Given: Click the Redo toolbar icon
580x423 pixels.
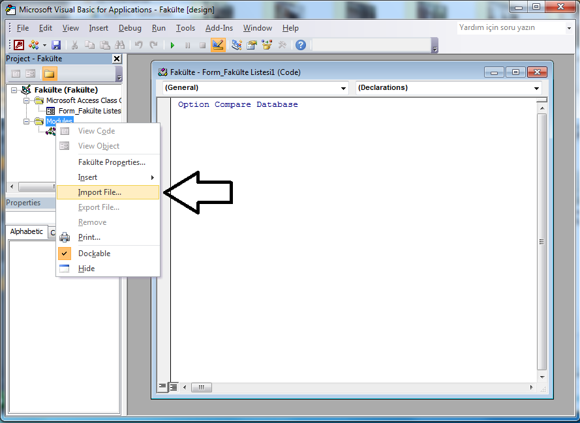Looking at the screenshot, I should 153,45.
